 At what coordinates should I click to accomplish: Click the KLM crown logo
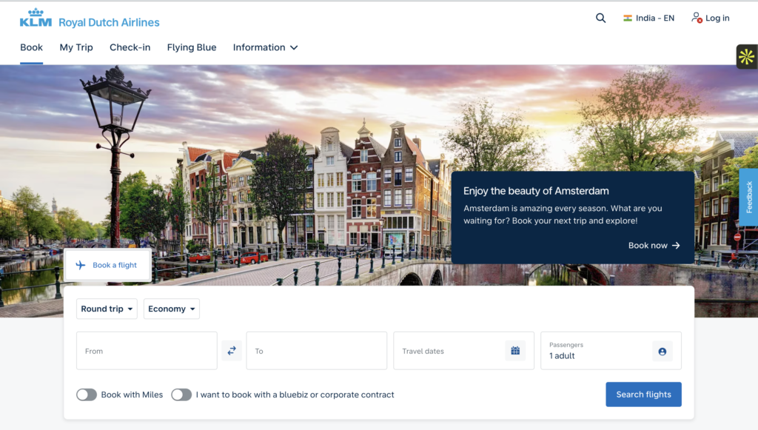point(36,18)
